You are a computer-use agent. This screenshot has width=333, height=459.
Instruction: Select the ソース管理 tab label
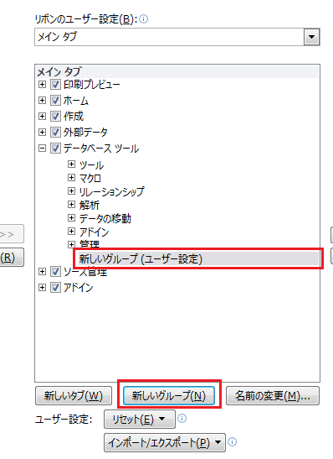[x=85, y=272]
